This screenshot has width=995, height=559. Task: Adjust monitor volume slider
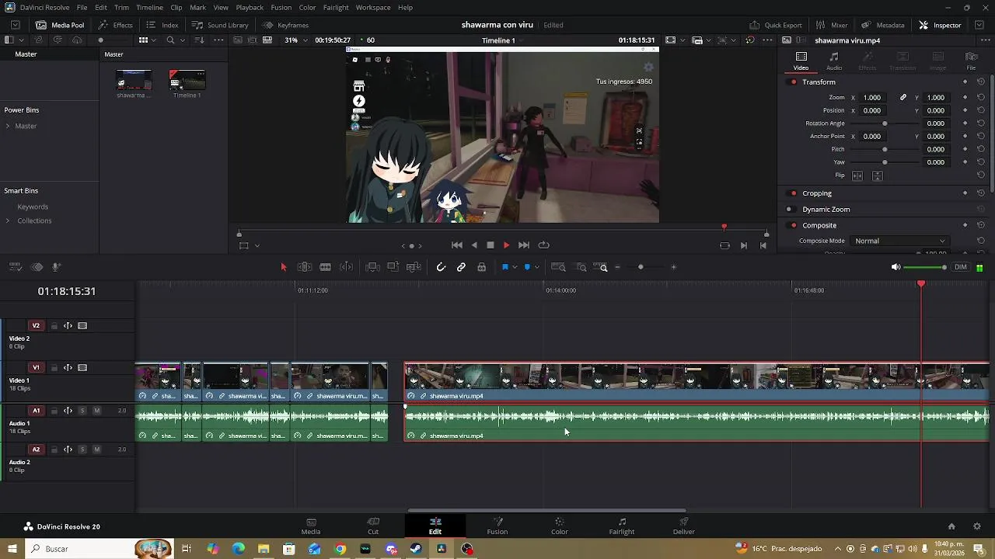[944, 267]
